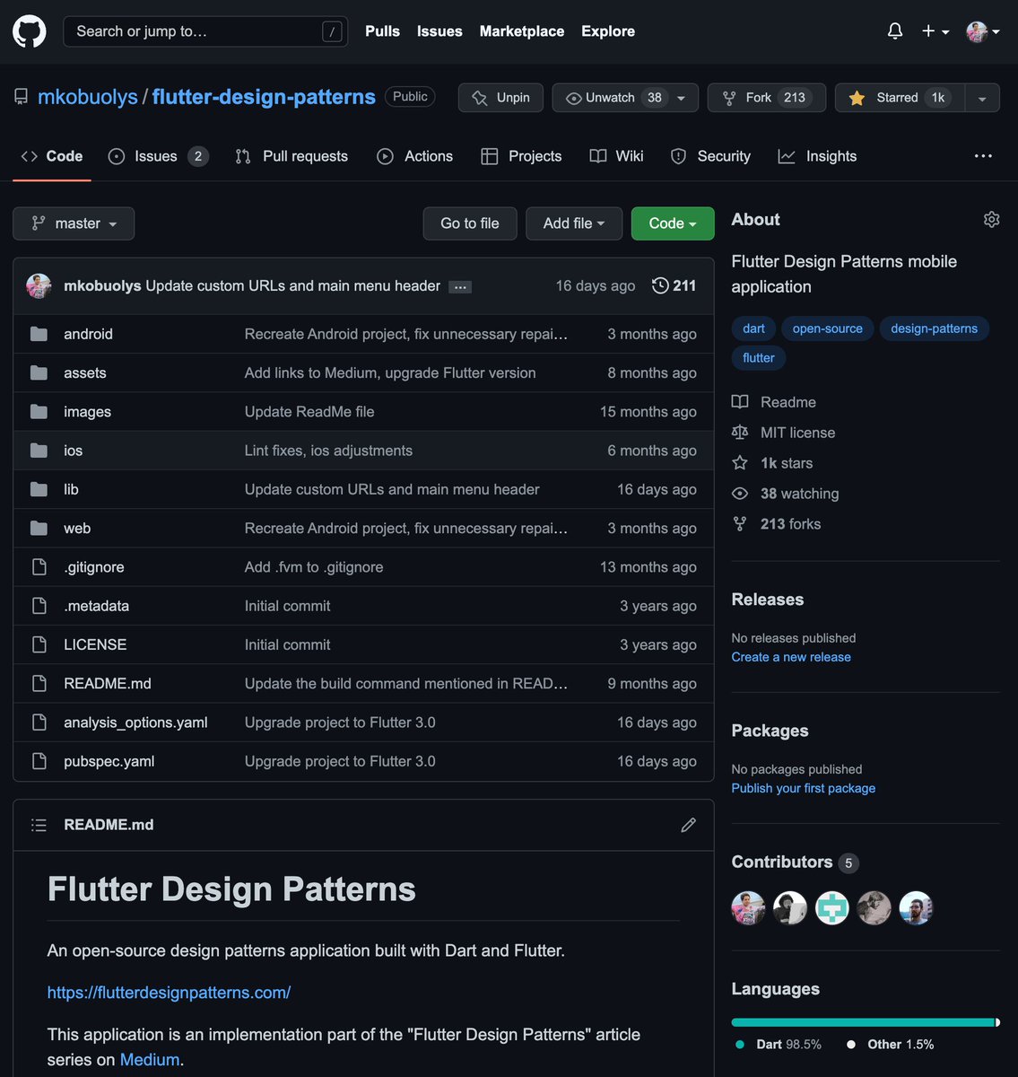Image resolution: width=1018 pixels, height=1077 pixels.
Task: Click the open-source topic tag
Action: [x=828, y=328]
